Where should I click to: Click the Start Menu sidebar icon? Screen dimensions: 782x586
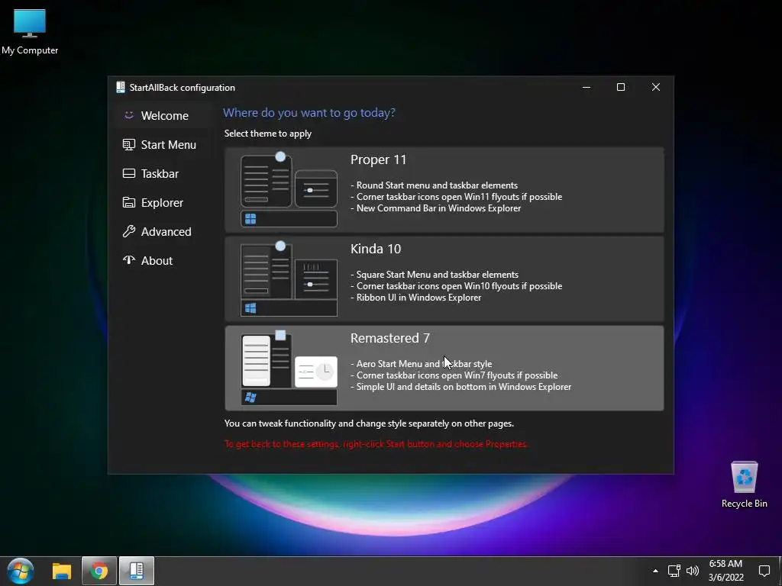(128, 144)
